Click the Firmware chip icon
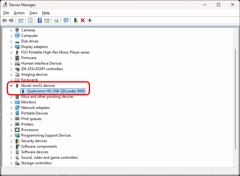 (17, 58)
